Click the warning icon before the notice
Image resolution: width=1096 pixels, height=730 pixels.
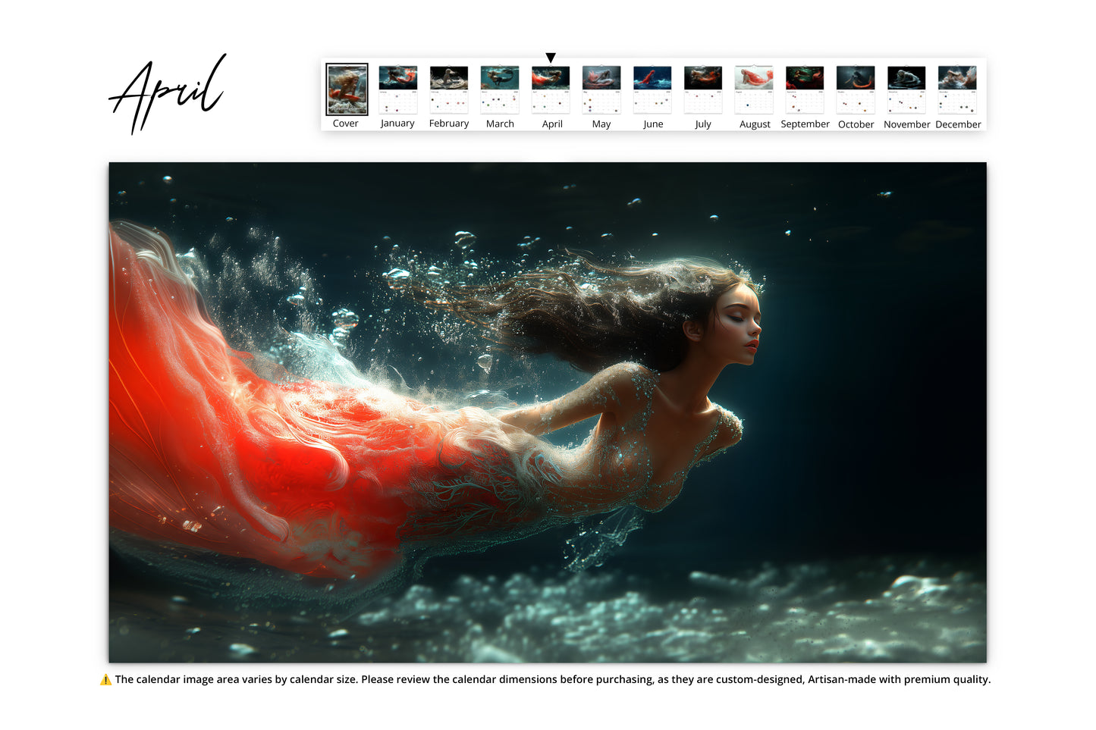105,680
